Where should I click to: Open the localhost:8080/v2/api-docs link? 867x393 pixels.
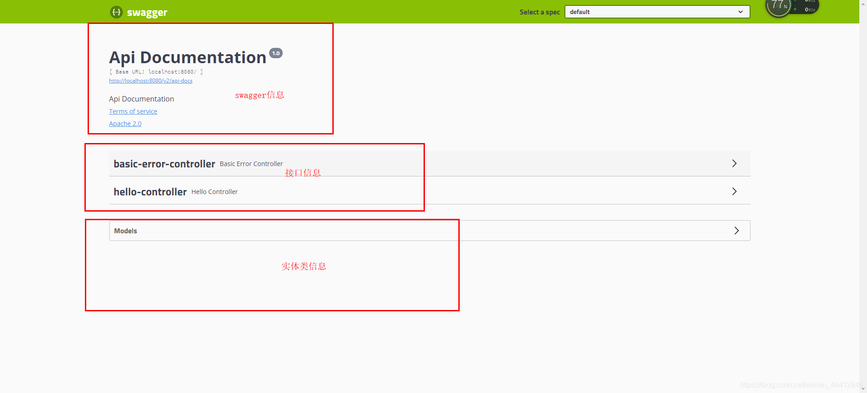point(151,81)
